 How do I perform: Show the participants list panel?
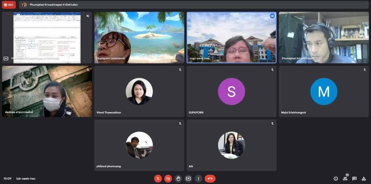tap(345, 179)
